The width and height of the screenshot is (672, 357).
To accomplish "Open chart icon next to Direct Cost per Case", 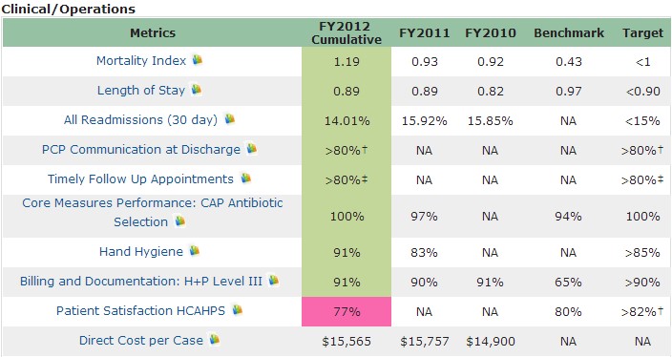I will 215,340.
